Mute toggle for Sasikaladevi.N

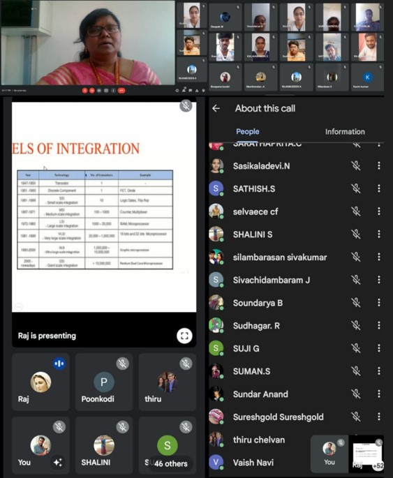[x=355, y=166]
